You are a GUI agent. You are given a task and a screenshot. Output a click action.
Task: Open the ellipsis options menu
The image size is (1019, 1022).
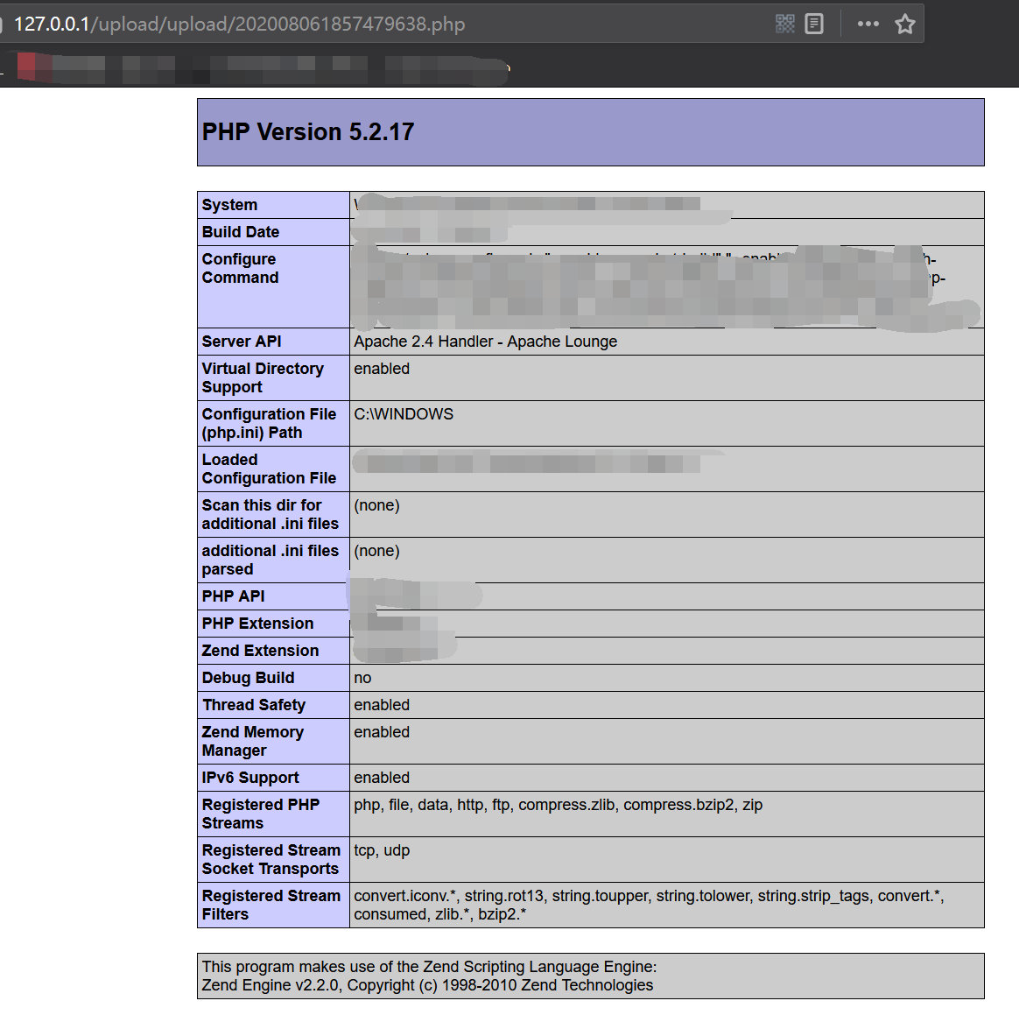pos(868,24)
